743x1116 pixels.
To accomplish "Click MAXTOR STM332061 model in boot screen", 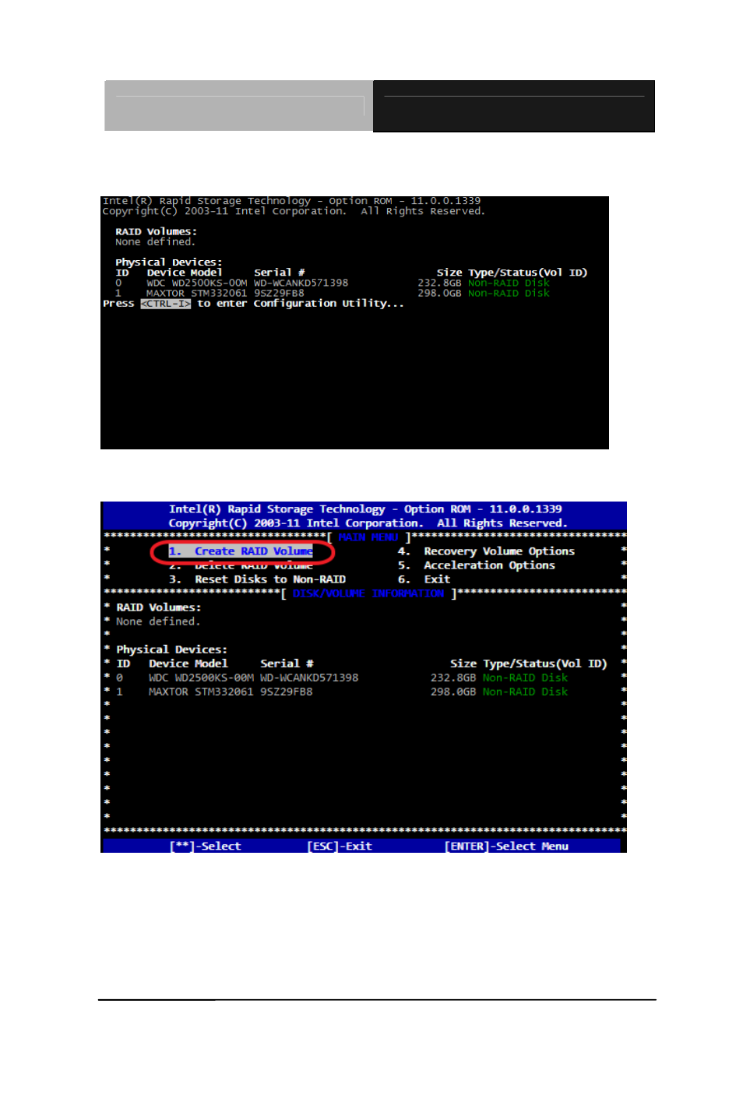I will [196, 294].
